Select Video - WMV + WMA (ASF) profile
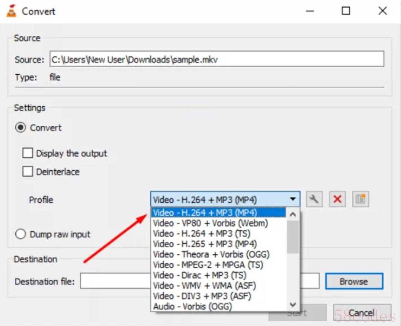This screenshot has height=326, width=401. (205, 286)
